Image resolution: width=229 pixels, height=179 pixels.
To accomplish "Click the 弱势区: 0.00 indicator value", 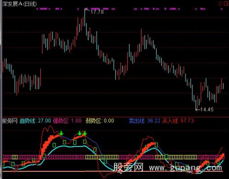I will pyautogui.click(x=100, y=121).
